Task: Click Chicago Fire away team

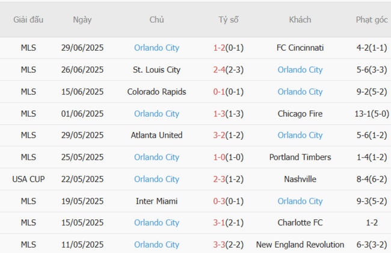Action: click(x=300, y=113)
